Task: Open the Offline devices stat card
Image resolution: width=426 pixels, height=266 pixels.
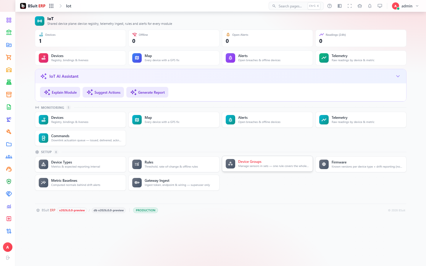Action: point(174,38)
